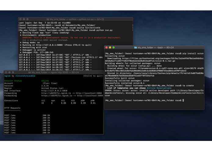Click the 'cd Documents/My_sms_folder/' command
This screenshot has width=212, height=151.
(79, 25)
